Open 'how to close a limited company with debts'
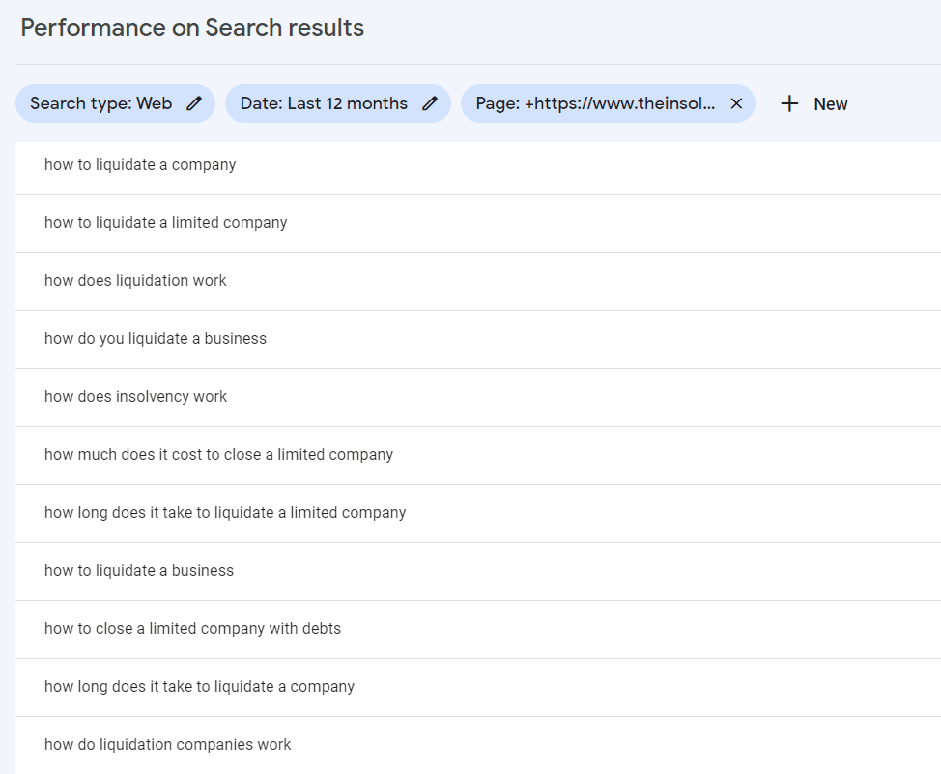This screenshot has width=941, height=774. click(192, 629)
